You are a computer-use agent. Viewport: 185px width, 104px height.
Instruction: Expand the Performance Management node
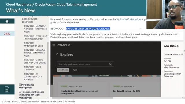(20, 85)
